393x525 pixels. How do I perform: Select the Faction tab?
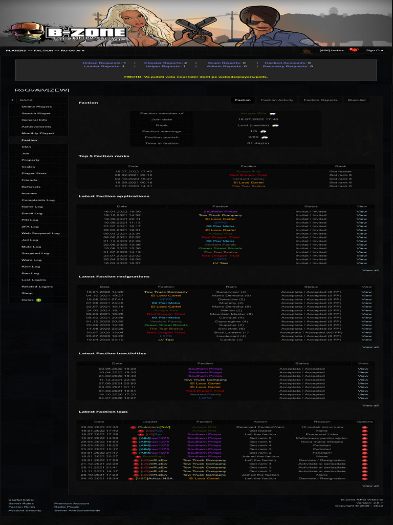(243, 100)
